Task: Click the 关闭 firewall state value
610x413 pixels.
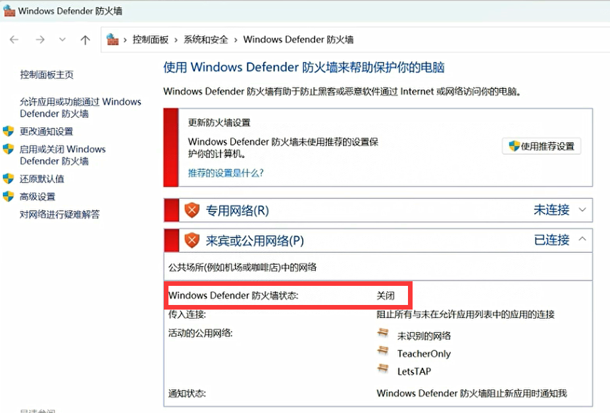Action: 386,296
